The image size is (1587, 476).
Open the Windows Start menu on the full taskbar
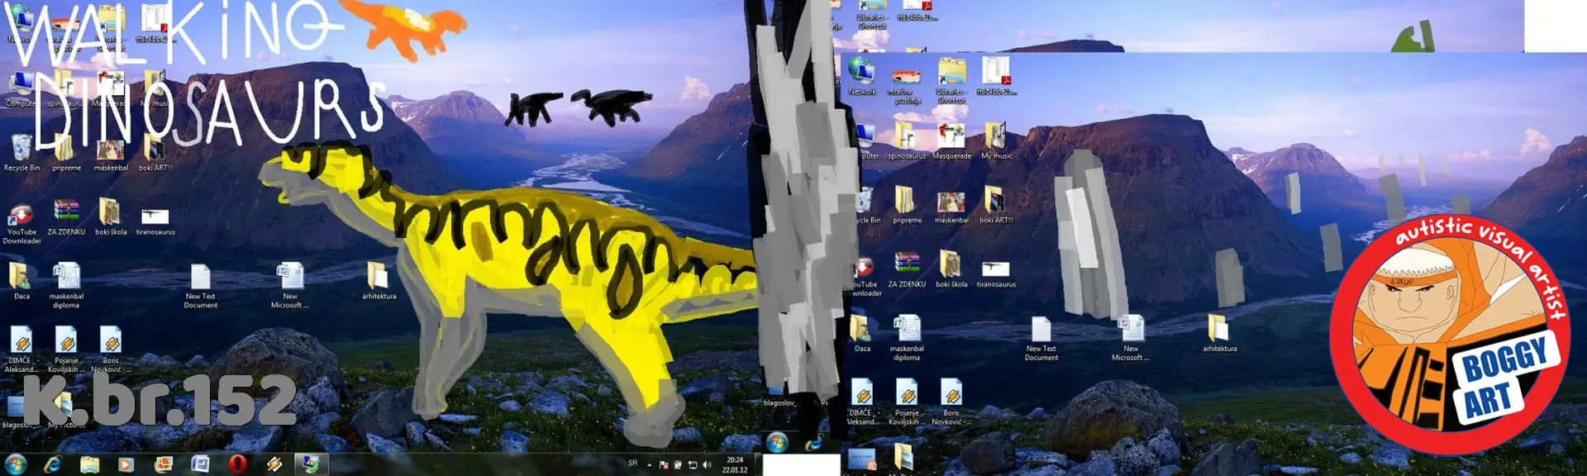[16, 464]
